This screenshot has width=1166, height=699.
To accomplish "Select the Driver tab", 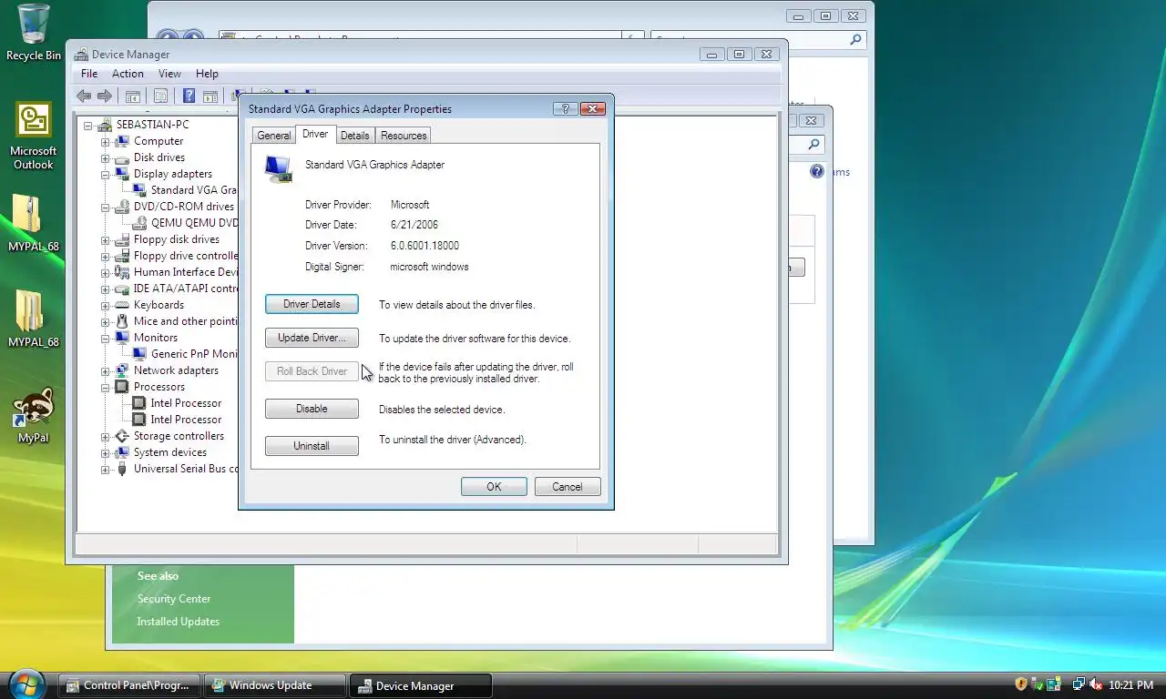I will [x=315, y=134].
